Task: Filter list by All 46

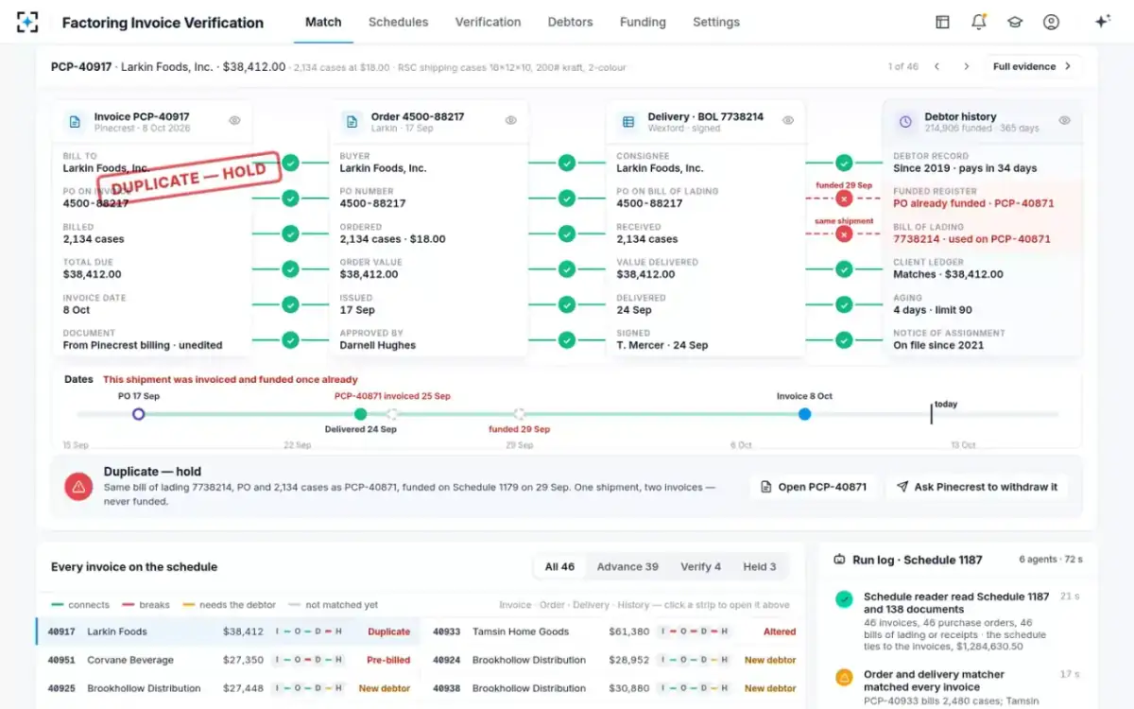Action: 559,567
